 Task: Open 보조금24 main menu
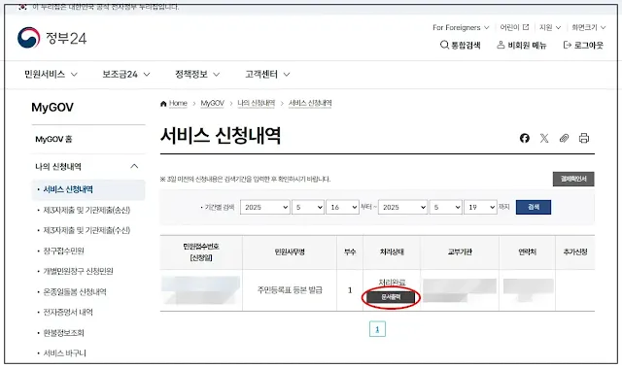coord(126,74)
